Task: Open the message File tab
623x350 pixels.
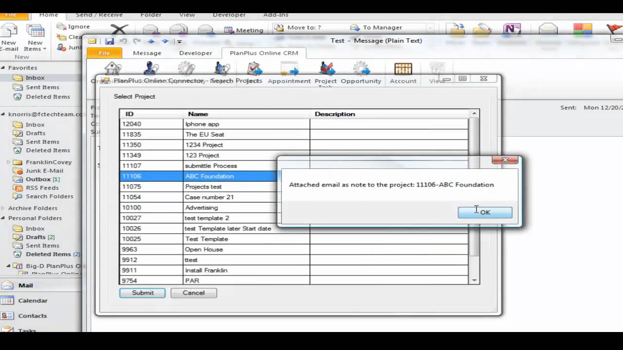Action: (104, 53)
